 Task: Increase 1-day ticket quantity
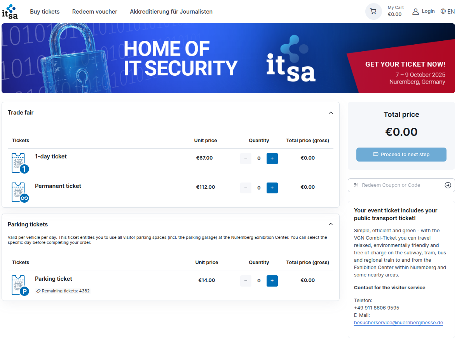click(x=272, y=158)
